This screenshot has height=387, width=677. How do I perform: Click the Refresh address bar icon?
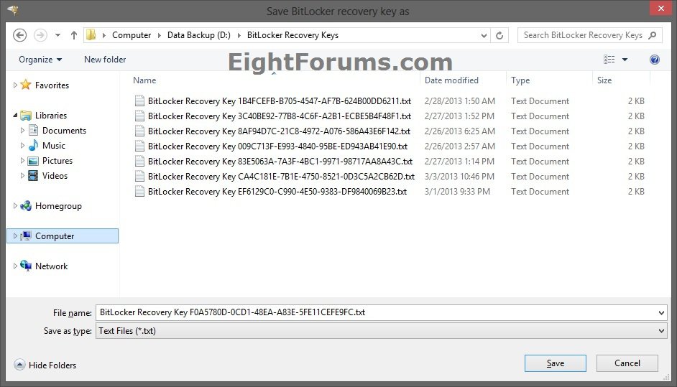click(x=502, y=34)
